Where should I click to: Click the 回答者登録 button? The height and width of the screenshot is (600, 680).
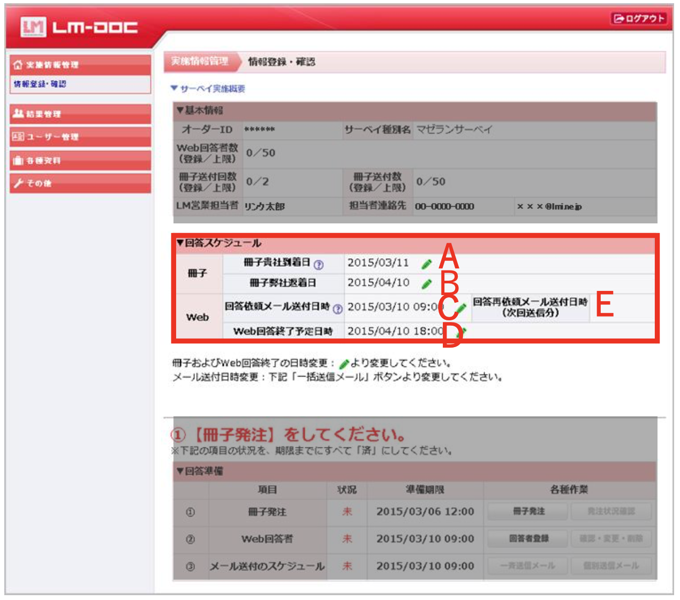tap(528, 538)
